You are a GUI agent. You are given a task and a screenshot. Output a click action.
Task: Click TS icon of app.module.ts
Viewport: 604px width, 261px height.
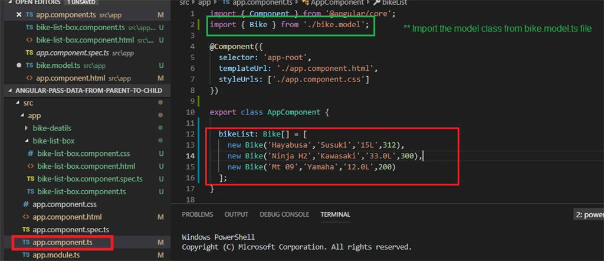26,255
